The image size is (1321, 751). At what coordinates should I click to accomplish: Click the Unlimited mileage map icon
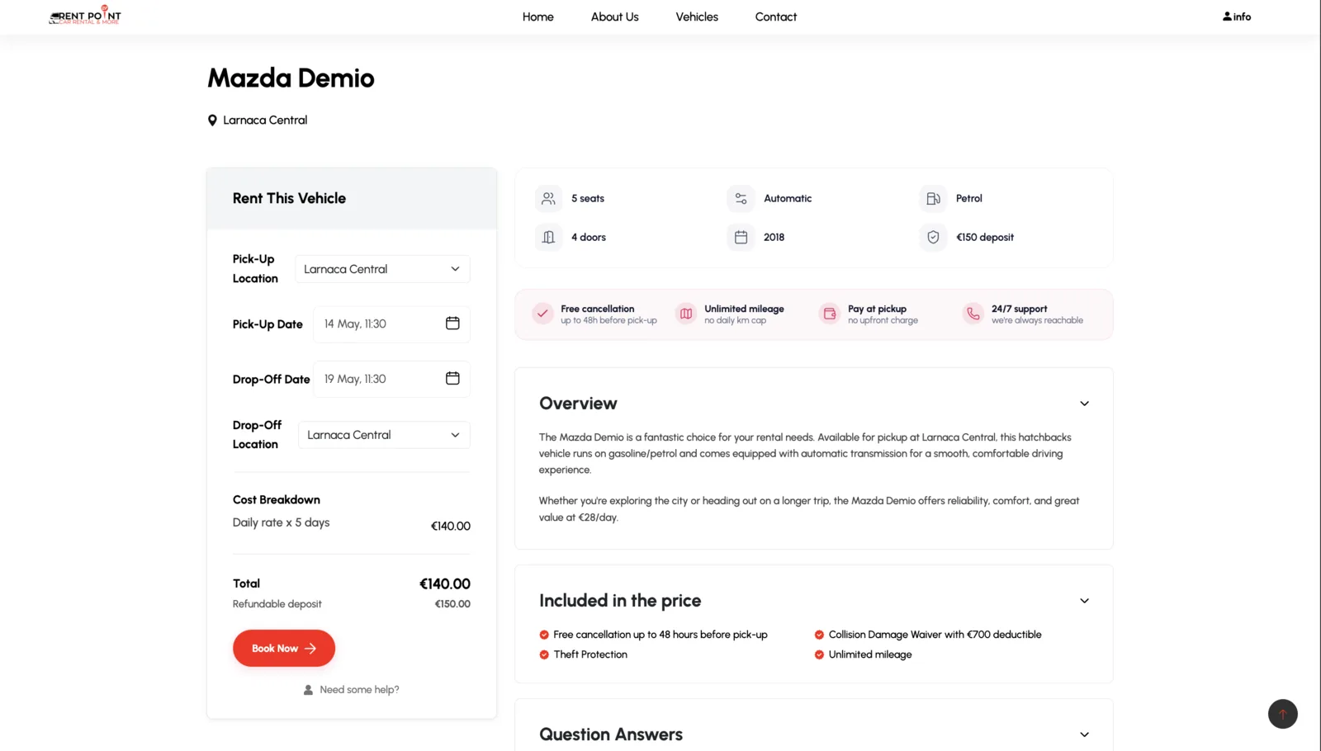[686, 314]
